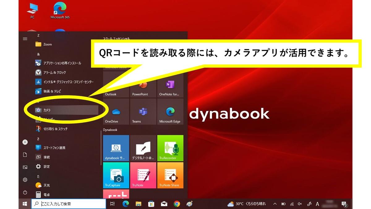This screenshot has width=371, height=209.
Task: Open the Microsoft 365 desktop shortcut
Action: (60, 11)
